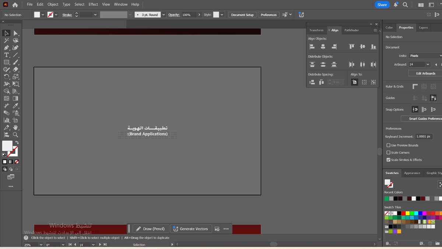Open the Stroke weight dropdown

click(x=95, y=15)
